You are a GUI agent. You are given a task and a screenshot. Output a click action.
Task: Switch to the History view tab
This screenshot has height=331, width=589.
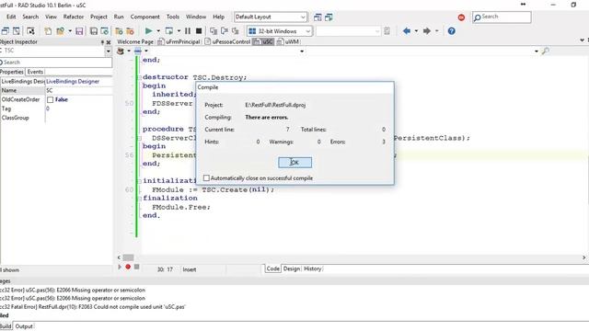coord(313,268)
